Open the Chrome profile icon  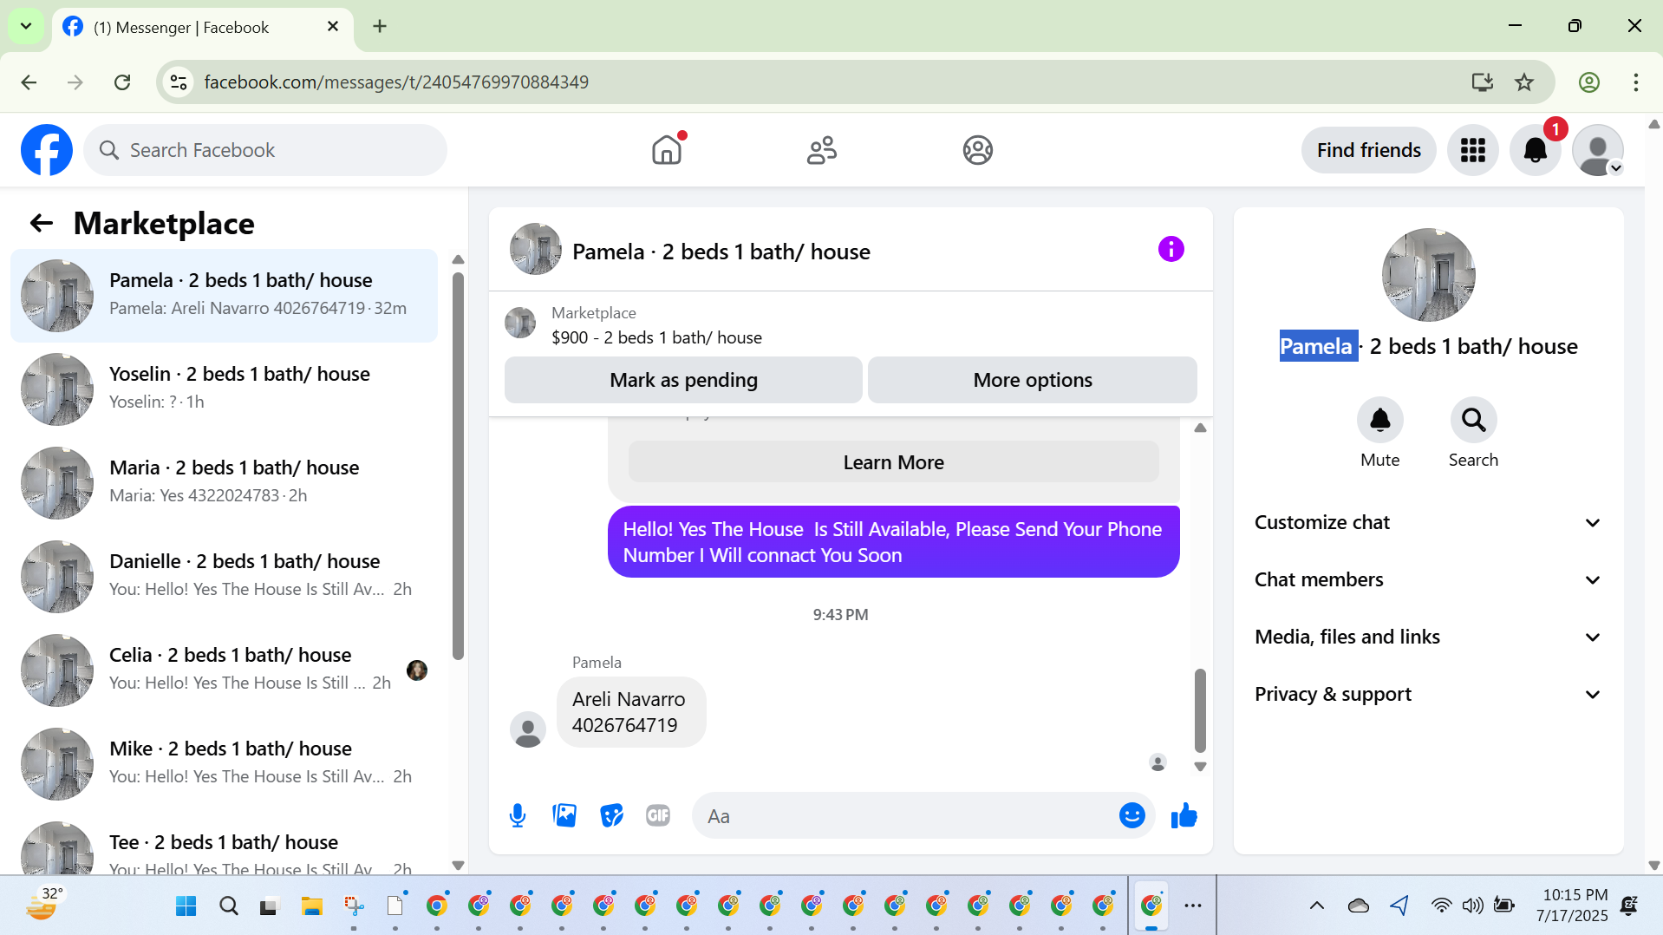(x=1588, y=82)
